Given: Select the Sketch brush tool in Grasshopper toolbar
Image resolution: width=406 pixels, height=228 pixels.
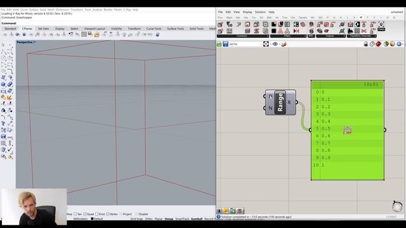Looking at the screenshot, I should [x=284, y=44].
